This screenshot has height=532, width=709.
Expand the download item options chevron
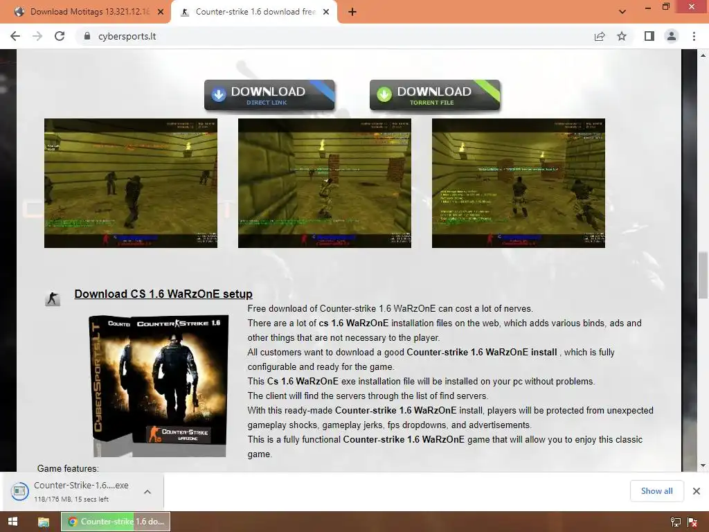point(147,492)
